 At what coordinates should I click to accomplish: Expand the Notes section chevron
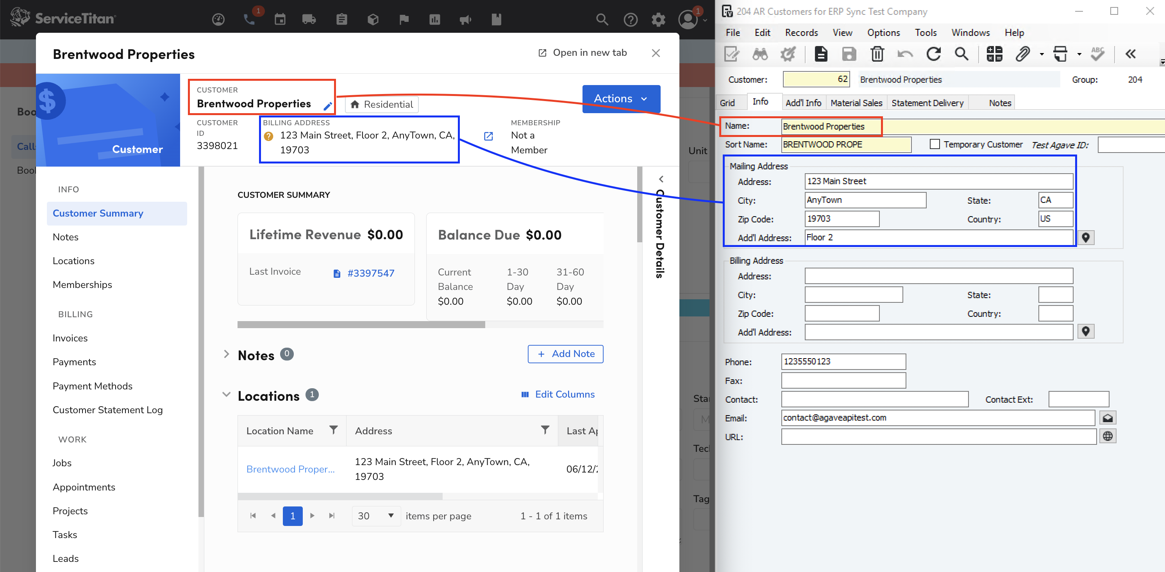click(227, 354)
